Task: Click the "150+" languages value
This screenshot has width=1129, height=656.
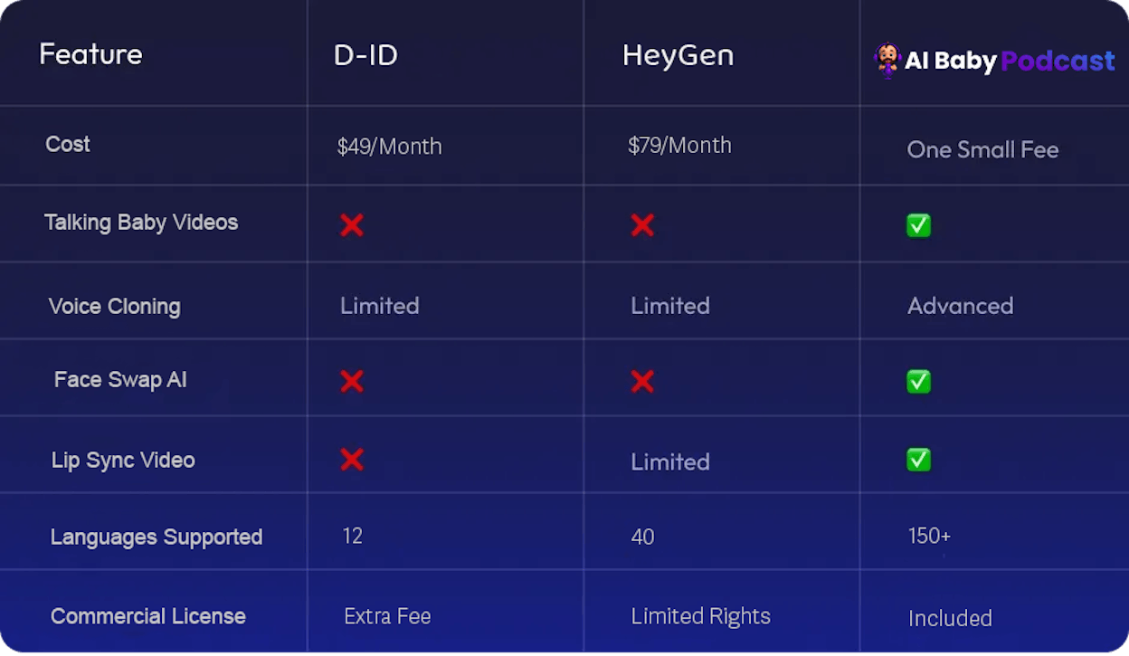Action: click(929, 536)
